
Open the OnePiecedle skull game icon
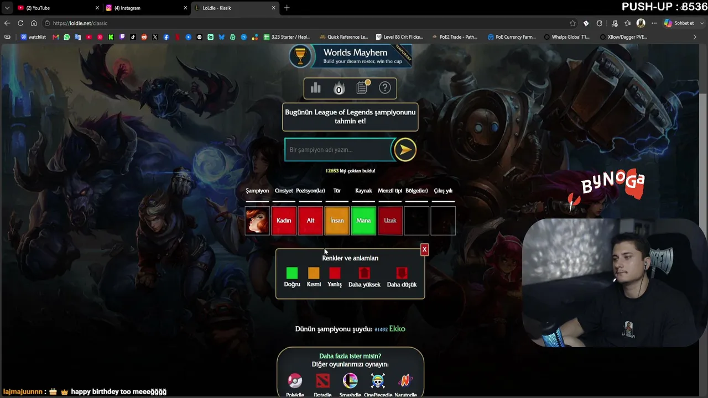[378, 380]
